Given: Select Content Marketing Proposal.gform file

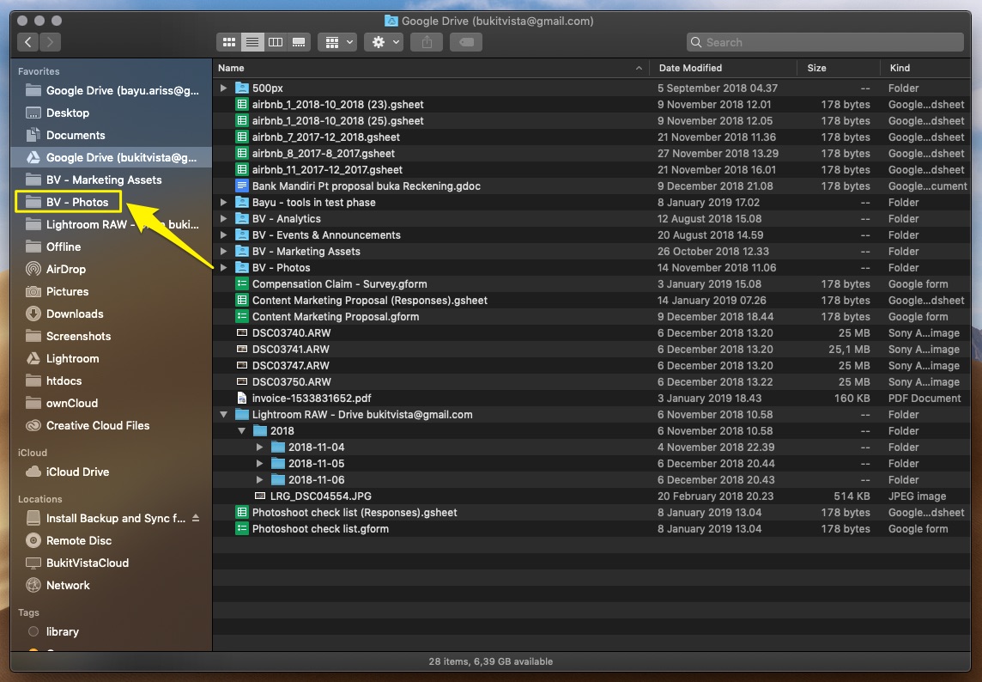Looking at the screenshot, I should coord(591,317).
